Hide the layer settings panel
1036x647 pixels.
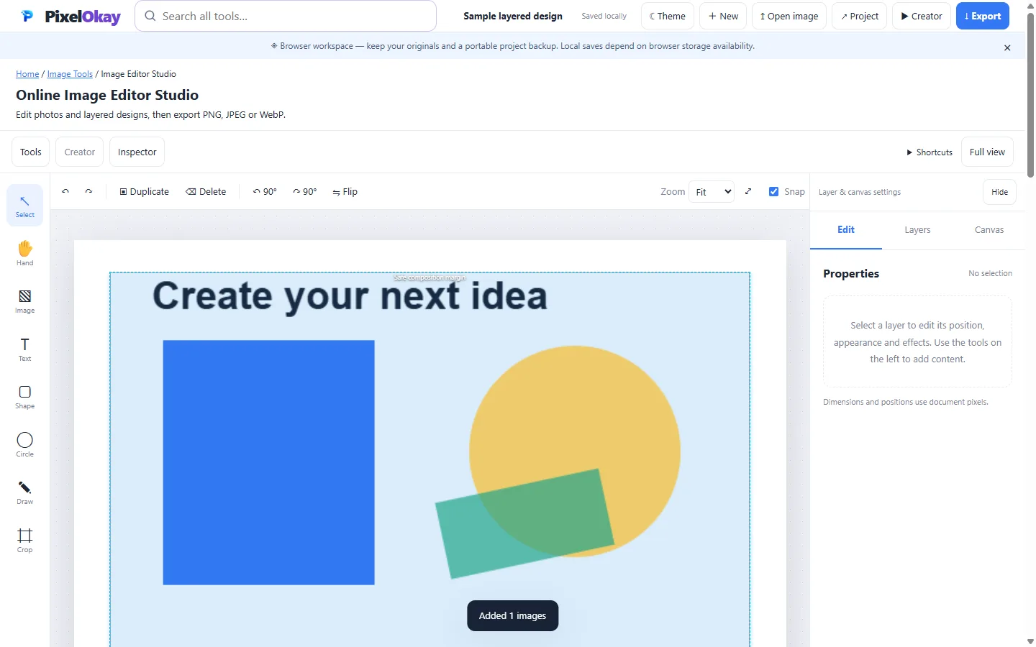tap(999, 192)
